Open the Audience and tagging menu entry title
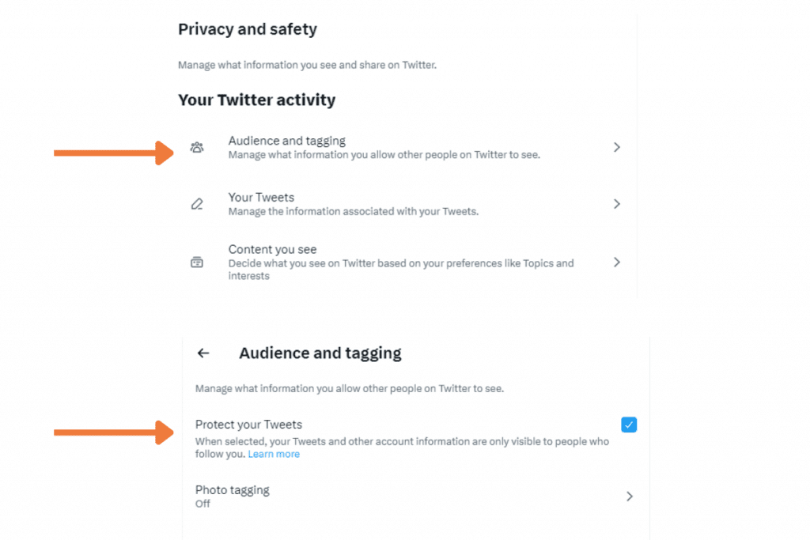This screenshot has height=540, width=810. point(286,141)
